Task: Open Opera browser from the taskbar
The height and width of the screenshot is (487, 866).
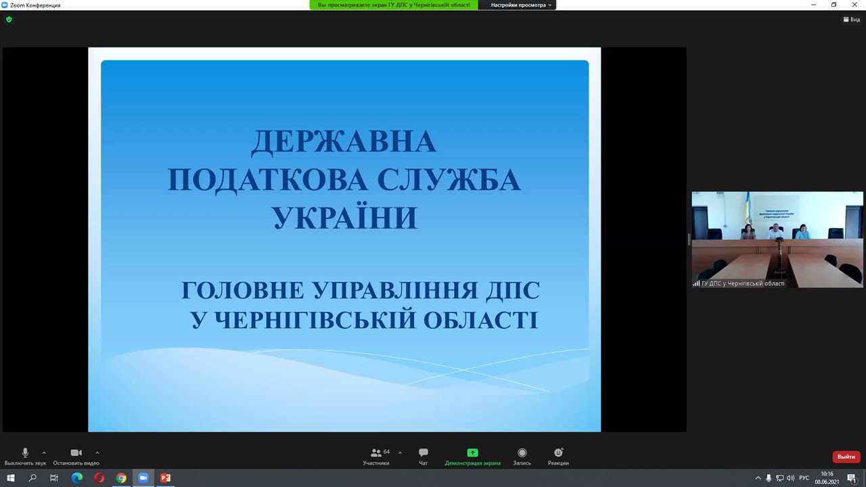Action: [99, 478]
